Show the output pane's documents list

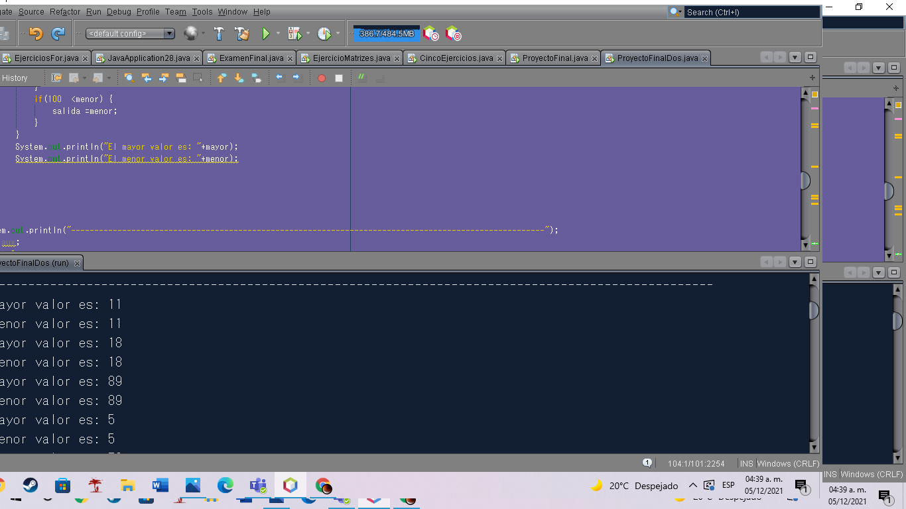(x=795, y=262)
